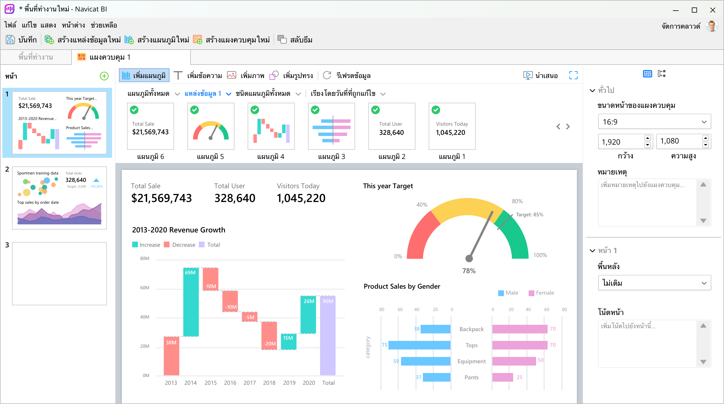Open the background fill dropdown ไม่เติม

(x=654, y=283)
